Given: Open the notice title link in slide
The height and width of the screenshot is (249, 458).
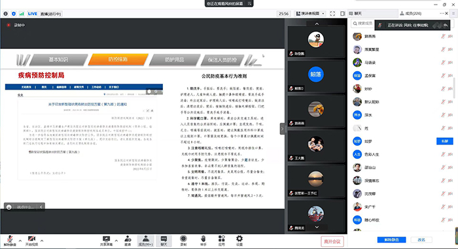Looking at the screenshot, I should pyautogui.click(x=88, y=104).
